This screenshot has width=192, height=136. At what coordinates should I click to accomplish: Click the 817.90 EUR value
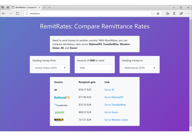tap(85, 97)
